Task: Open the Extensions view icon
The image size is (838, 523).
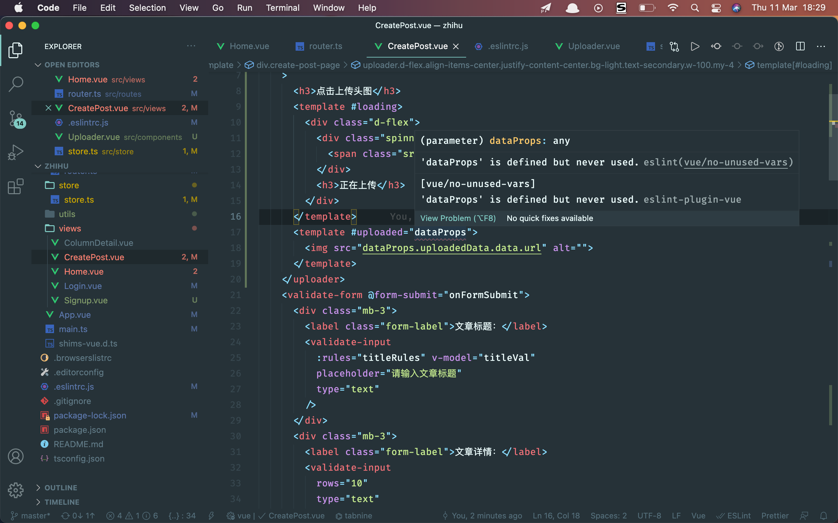Action: (16, 186)
